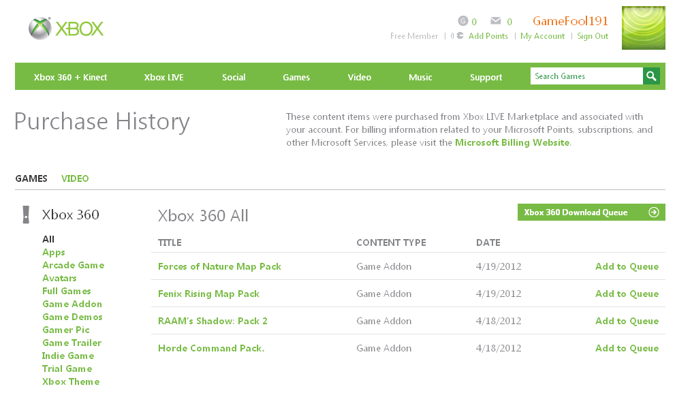Click the Xbox 360 console icon

[x=26, y=215]
